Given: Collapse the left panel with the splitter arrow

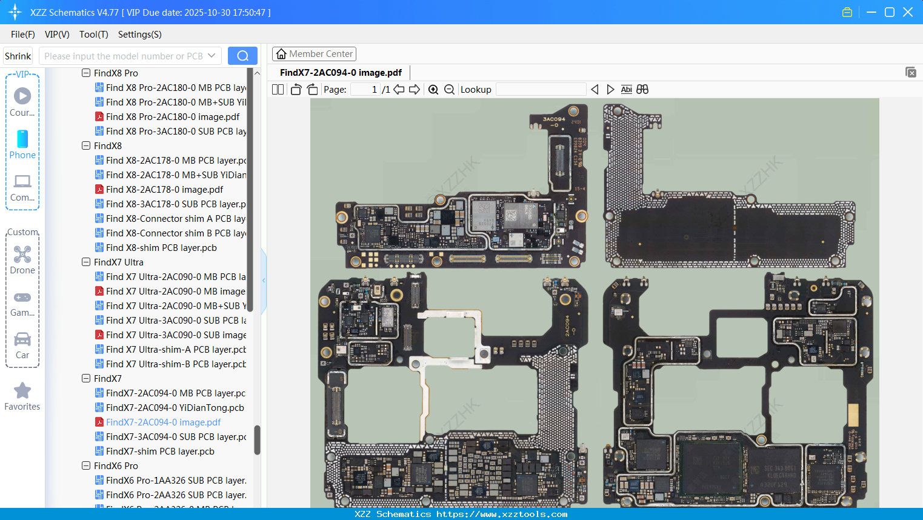Looking at the screenshot, I should tap(264, 280).
